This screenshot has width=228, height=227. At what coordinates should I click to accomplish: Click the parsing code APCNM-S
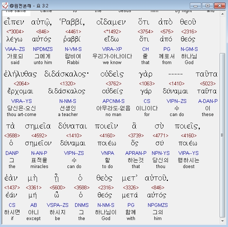(113, 101)
